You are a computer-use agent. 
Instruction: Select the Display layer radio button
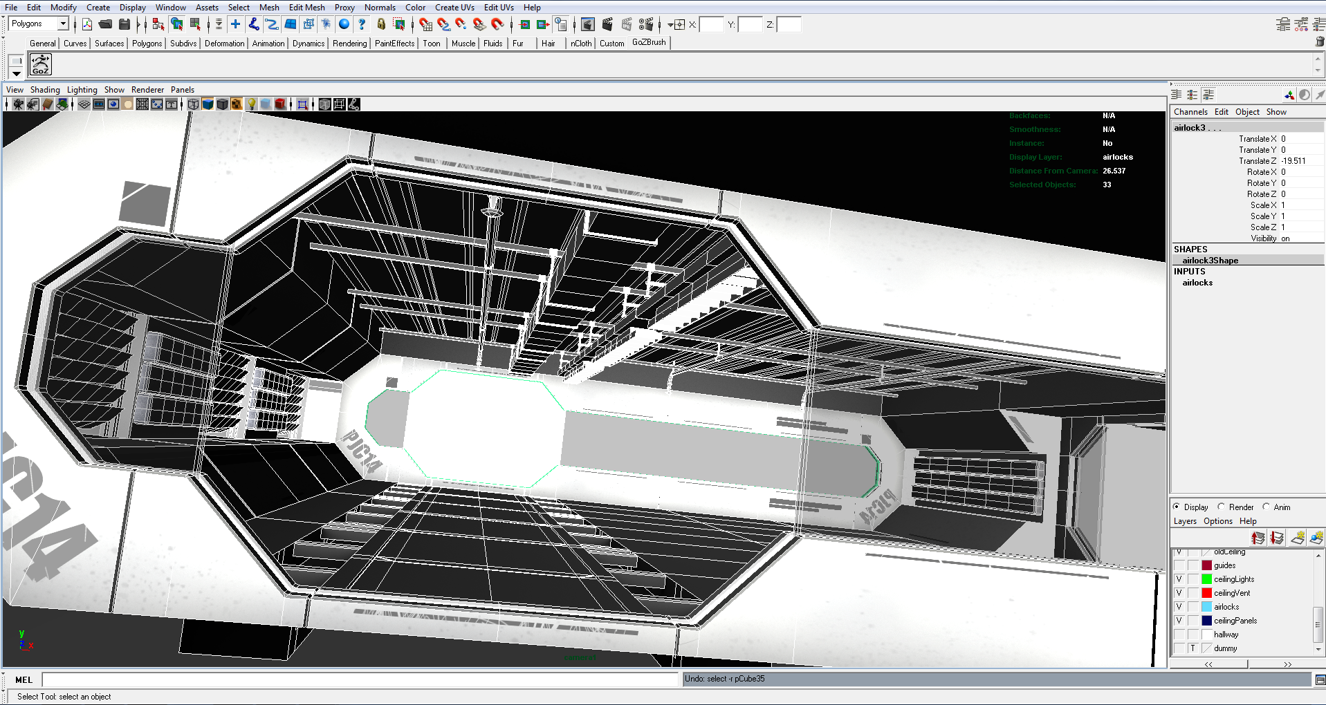[x=1177, y=507]
